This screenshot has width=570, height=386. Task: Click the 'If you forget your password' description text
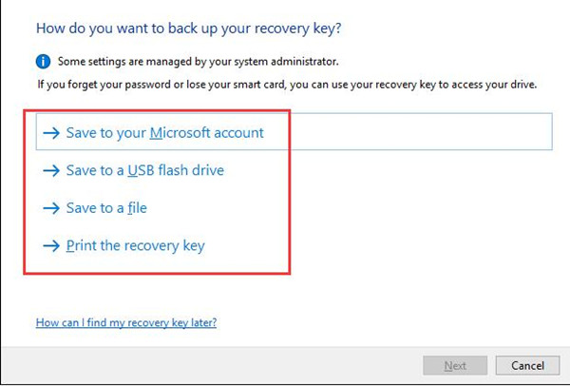click(x=287, y=85)
